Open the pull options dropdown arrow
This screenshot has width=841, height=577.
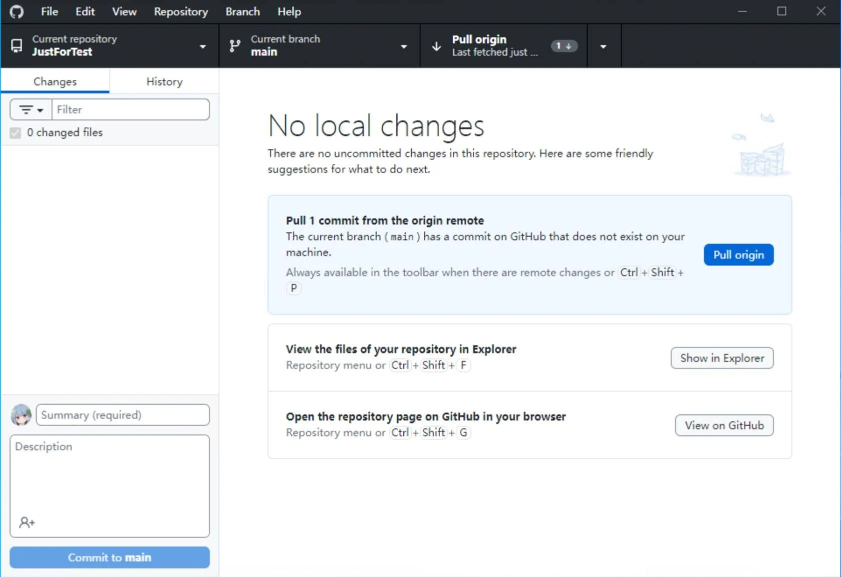coord(604,46)
